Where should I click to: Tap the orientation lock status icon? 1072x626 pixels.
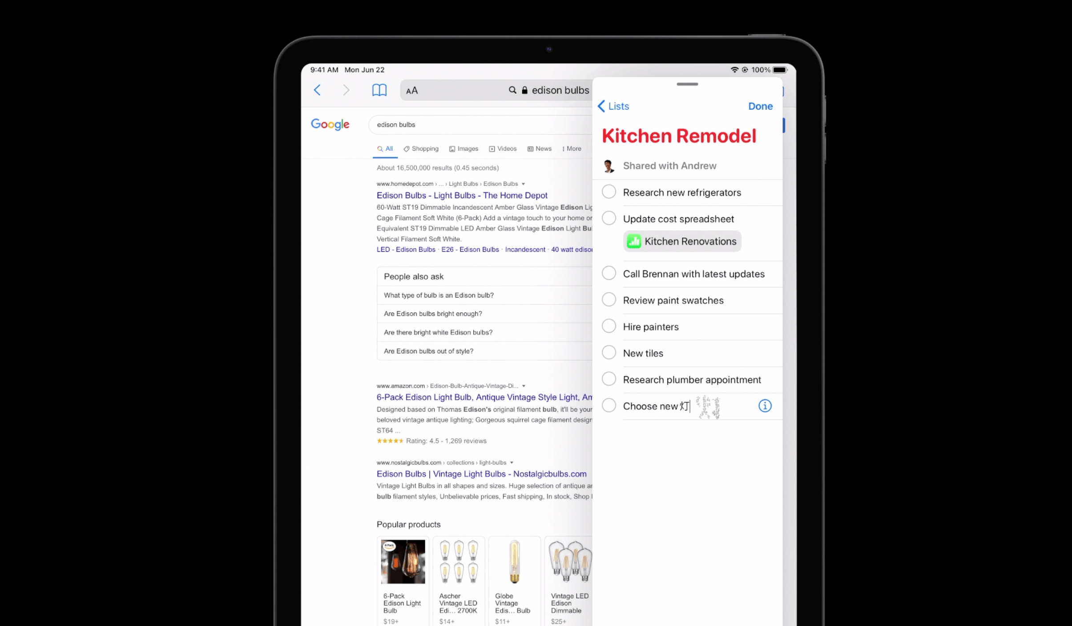(745, 70)
